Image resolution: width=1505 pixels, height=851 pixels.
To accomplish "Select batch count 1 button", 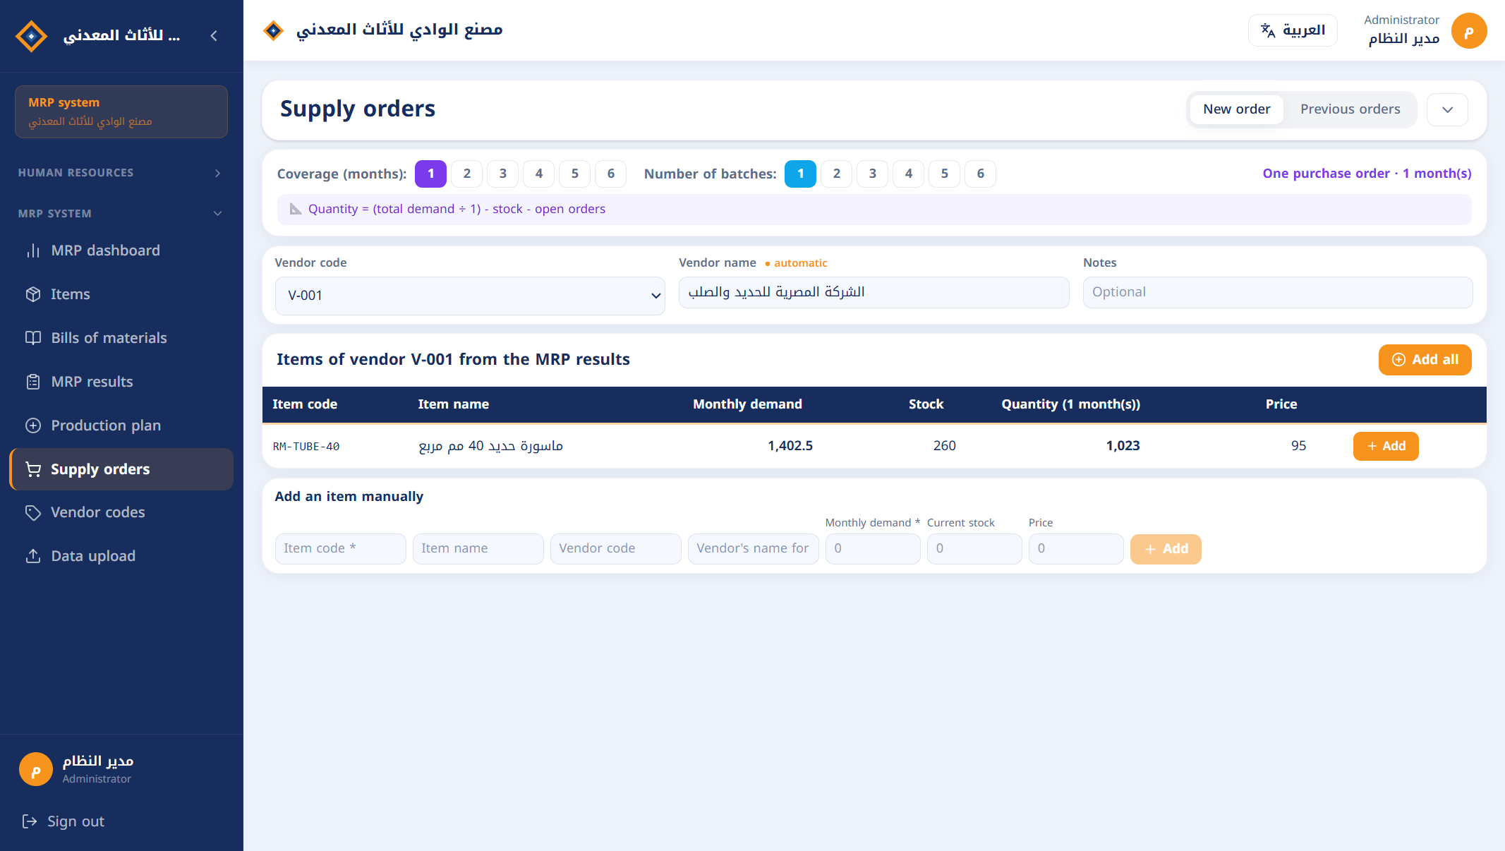I will coord(800,174).
